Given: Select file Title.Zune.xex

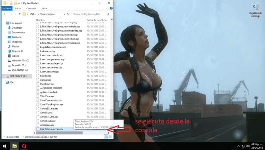Looking at the screenshot, I should (47, 96).
